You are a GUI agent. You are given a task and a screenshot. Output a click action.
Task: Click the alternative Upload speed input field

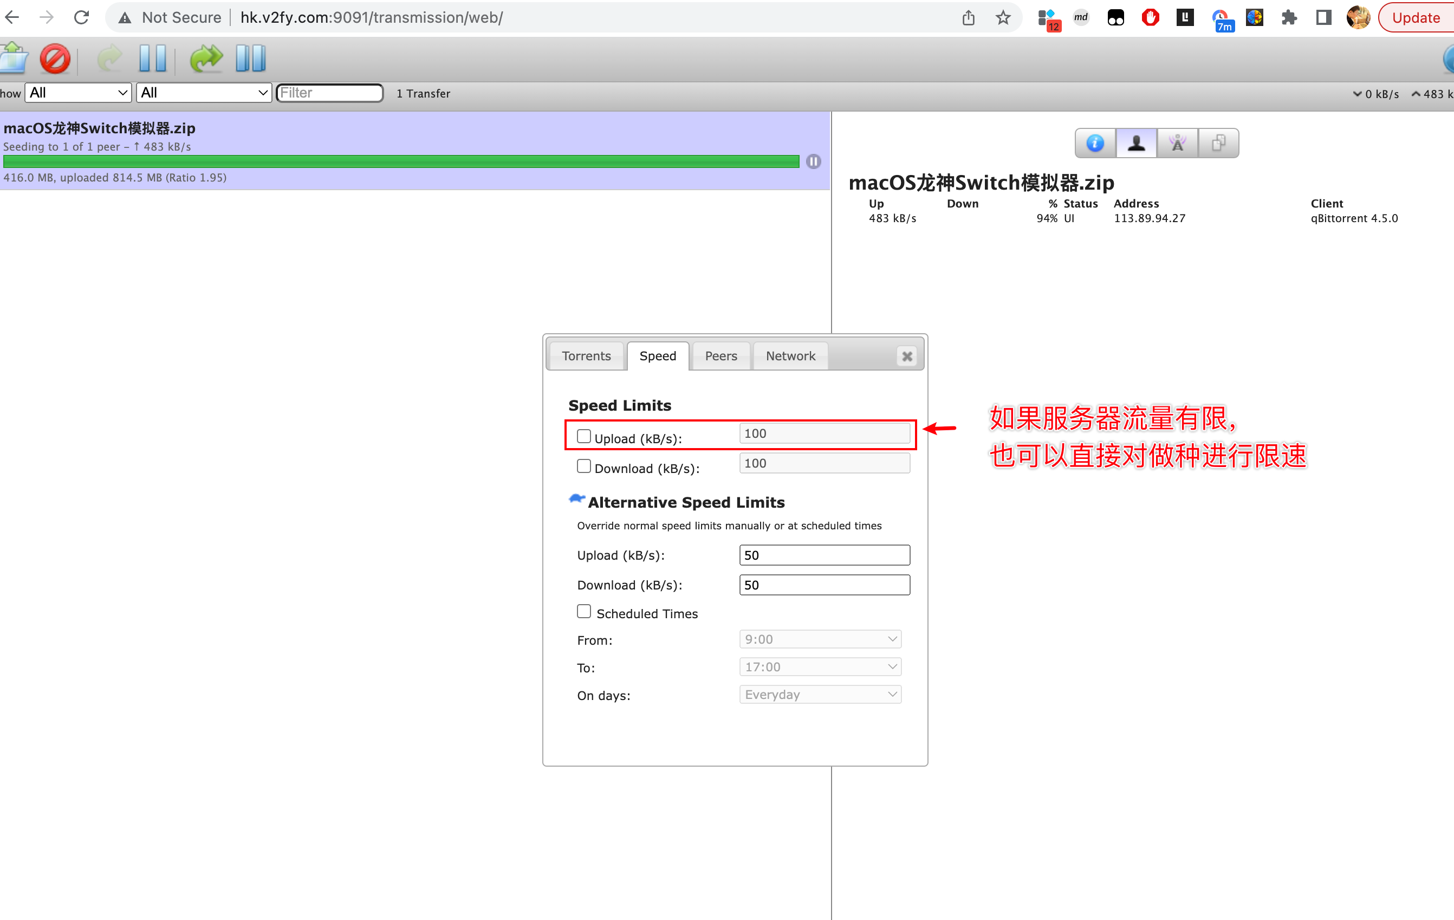(824, 555)
